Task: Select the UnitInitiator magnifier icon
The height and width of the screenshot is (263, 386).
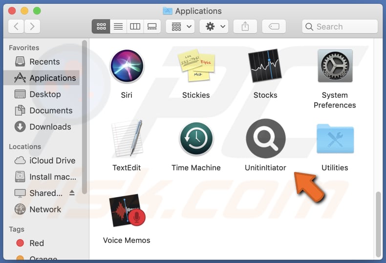Action: tap(266, 138)
